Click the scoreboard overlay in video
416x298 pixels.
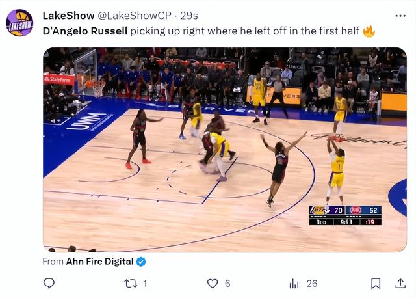pyautogui.click(x=345, y=215)
